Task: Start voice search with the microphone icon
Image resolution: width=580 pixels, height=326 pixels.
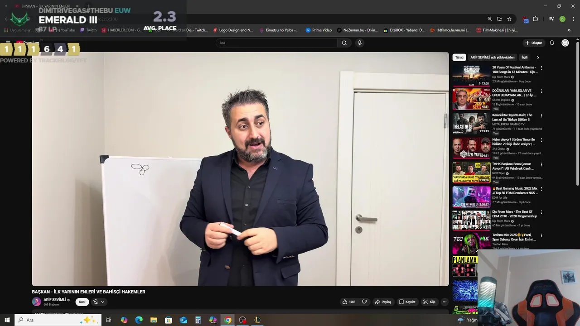Action: 360,43
